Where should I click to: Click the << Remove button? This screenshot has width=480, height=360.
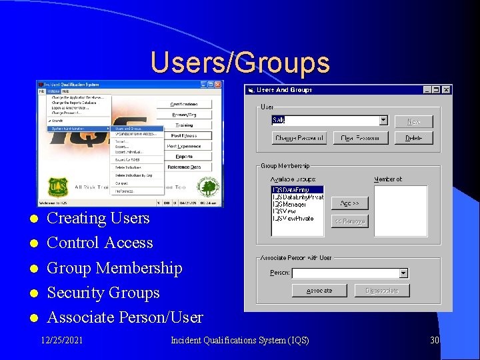349,221
